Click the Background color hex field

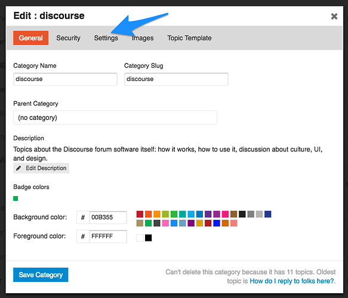[x=108, y=218]
